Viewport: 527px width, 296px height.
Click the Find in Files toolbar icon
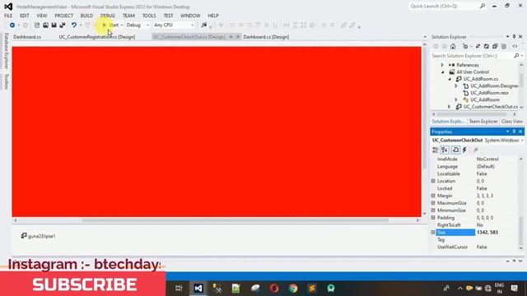click(x=204, y=25)
